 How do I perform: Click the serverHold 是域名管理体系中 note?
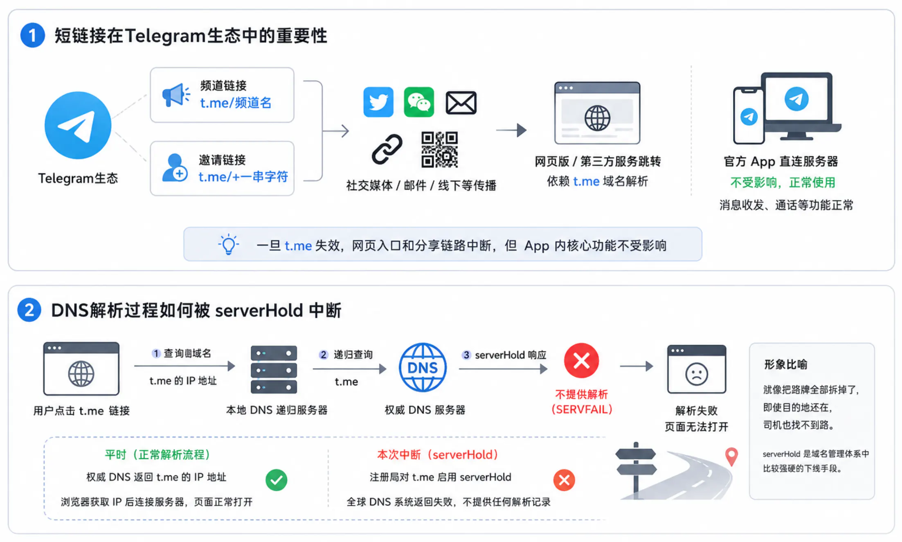816,454
